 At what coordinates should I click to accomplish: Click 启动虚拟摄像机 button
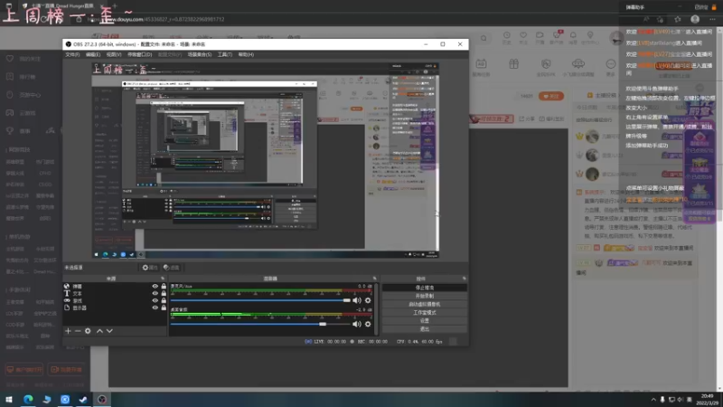pyautogui.click(x=424, y=304)
